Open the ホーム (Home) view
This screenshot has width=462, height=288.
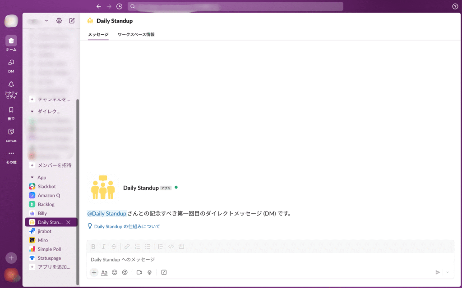[11, 43]
